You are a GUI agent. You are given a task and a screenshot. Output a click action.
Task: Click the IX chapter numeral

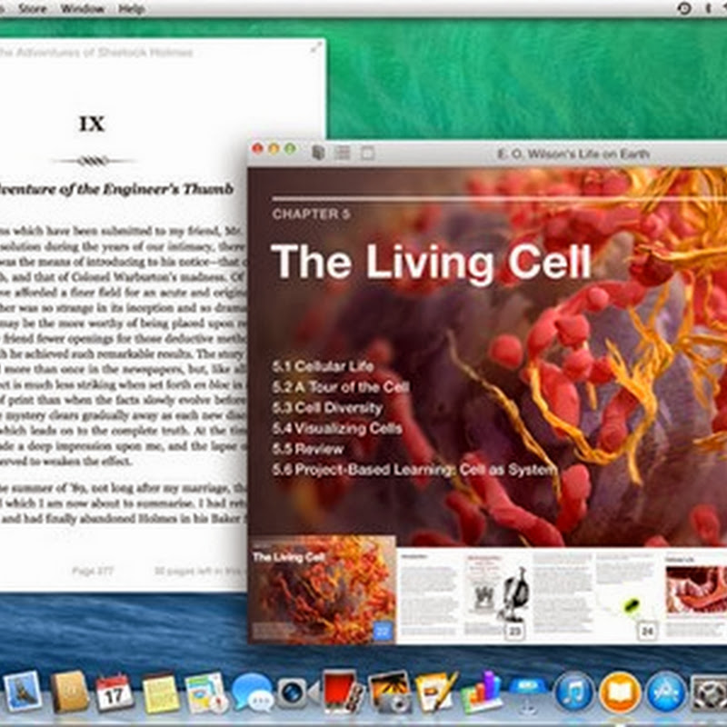tap(92, 124)
